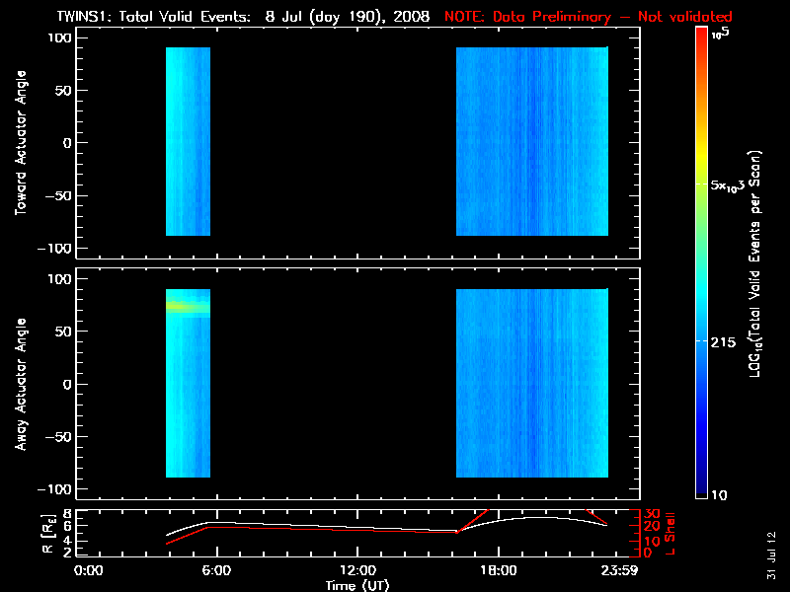Click the early data block in the Toward panel
This screenshot has height=592, width=790.
pos(188,141)
